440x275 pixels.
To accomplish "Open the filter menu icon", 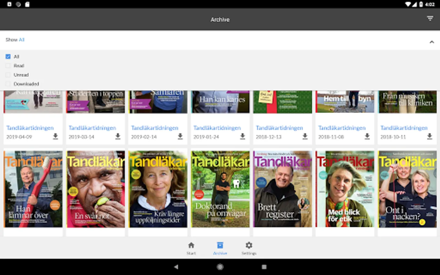I will tap(430, 19).
